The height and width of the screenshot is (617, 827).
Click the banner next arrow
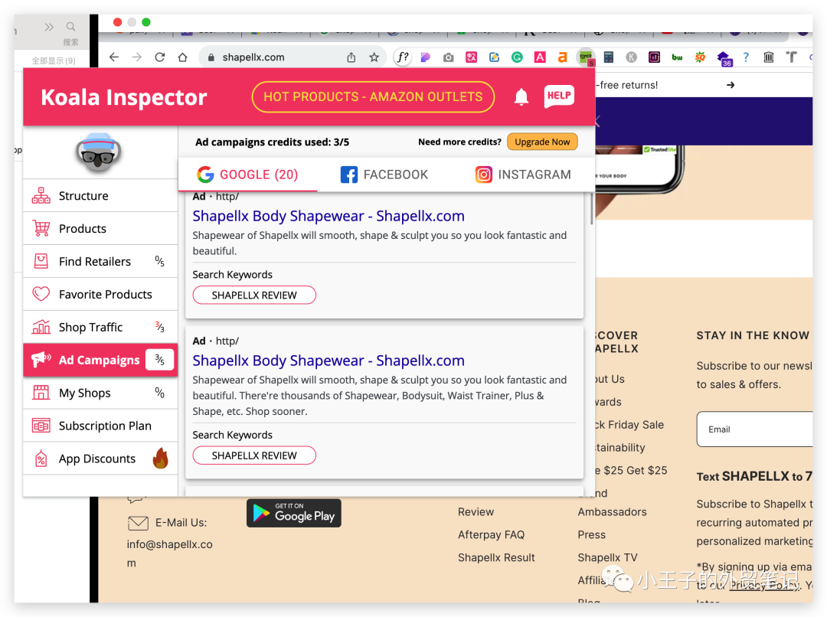coord(731,85)
